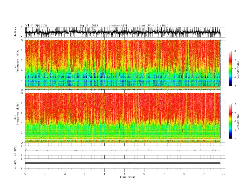Click the "5" tick on the time axis
The height and width of the screenshot is (195, 252).
(x=124, y=174)
